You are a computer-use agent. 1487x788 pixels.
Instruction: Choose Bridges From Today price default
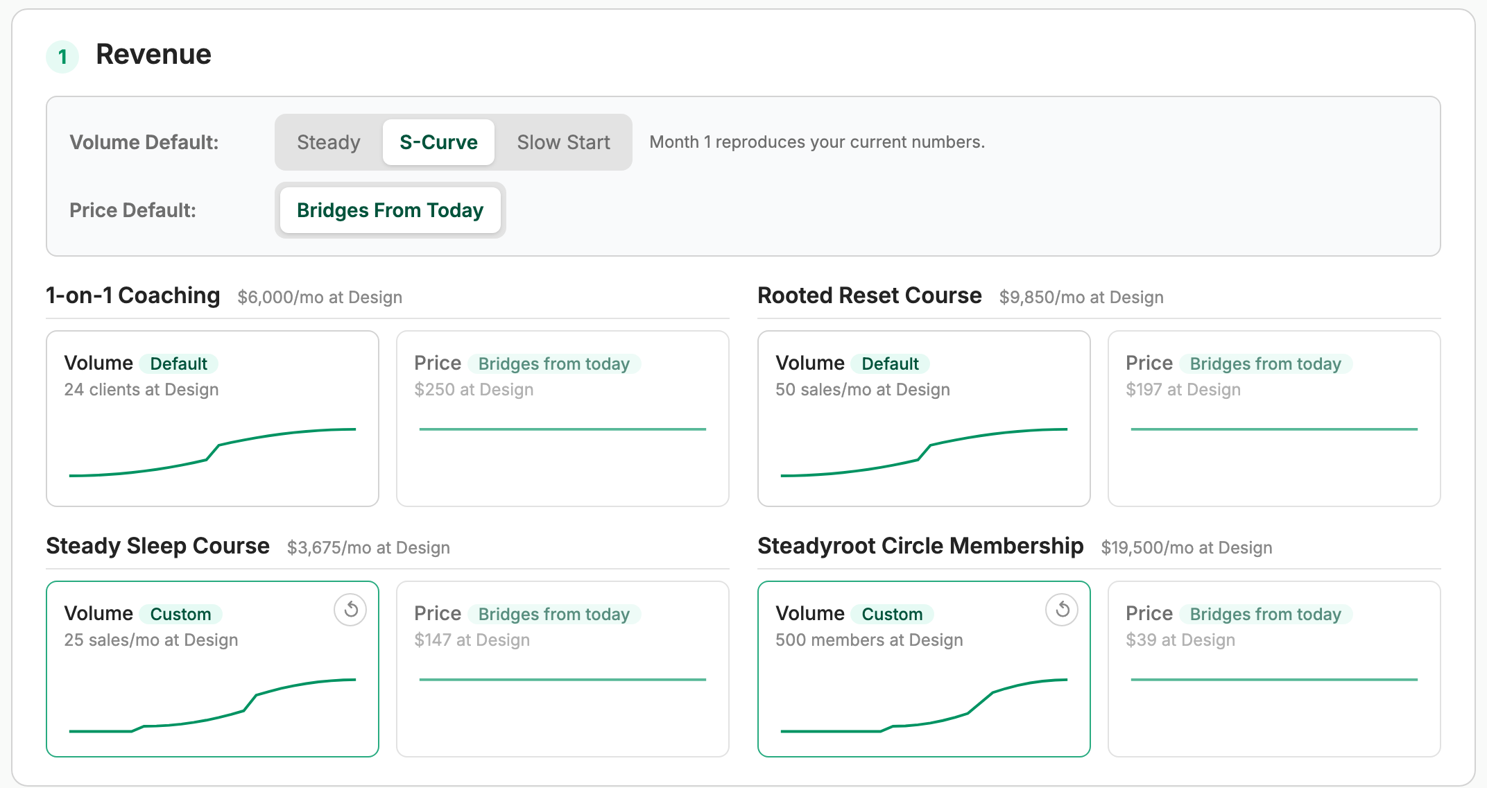coord(390,210)
